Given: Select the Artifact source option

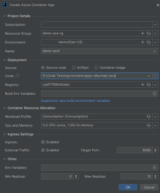Looking at the screenshot, I should [74, 68].
